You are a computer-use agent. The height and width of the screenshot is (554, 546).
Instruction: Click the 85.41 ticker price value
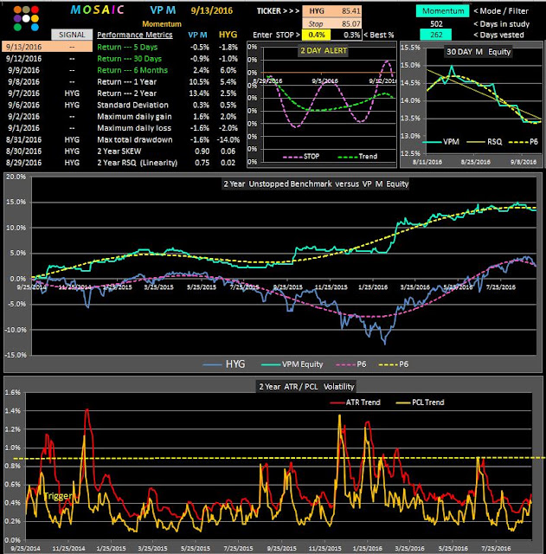[x=350, y=11]
